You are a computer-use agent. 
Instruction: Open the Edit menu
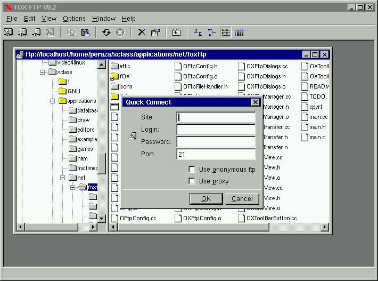(x=29, y=19)
